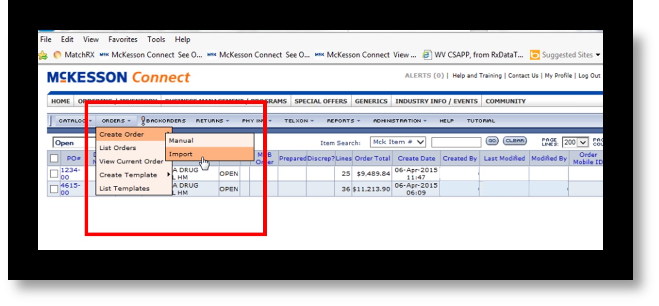The width and height of the screenshot is (659, 306).
Task: Sort by Modified By column header
Action: tap(549, 158)
